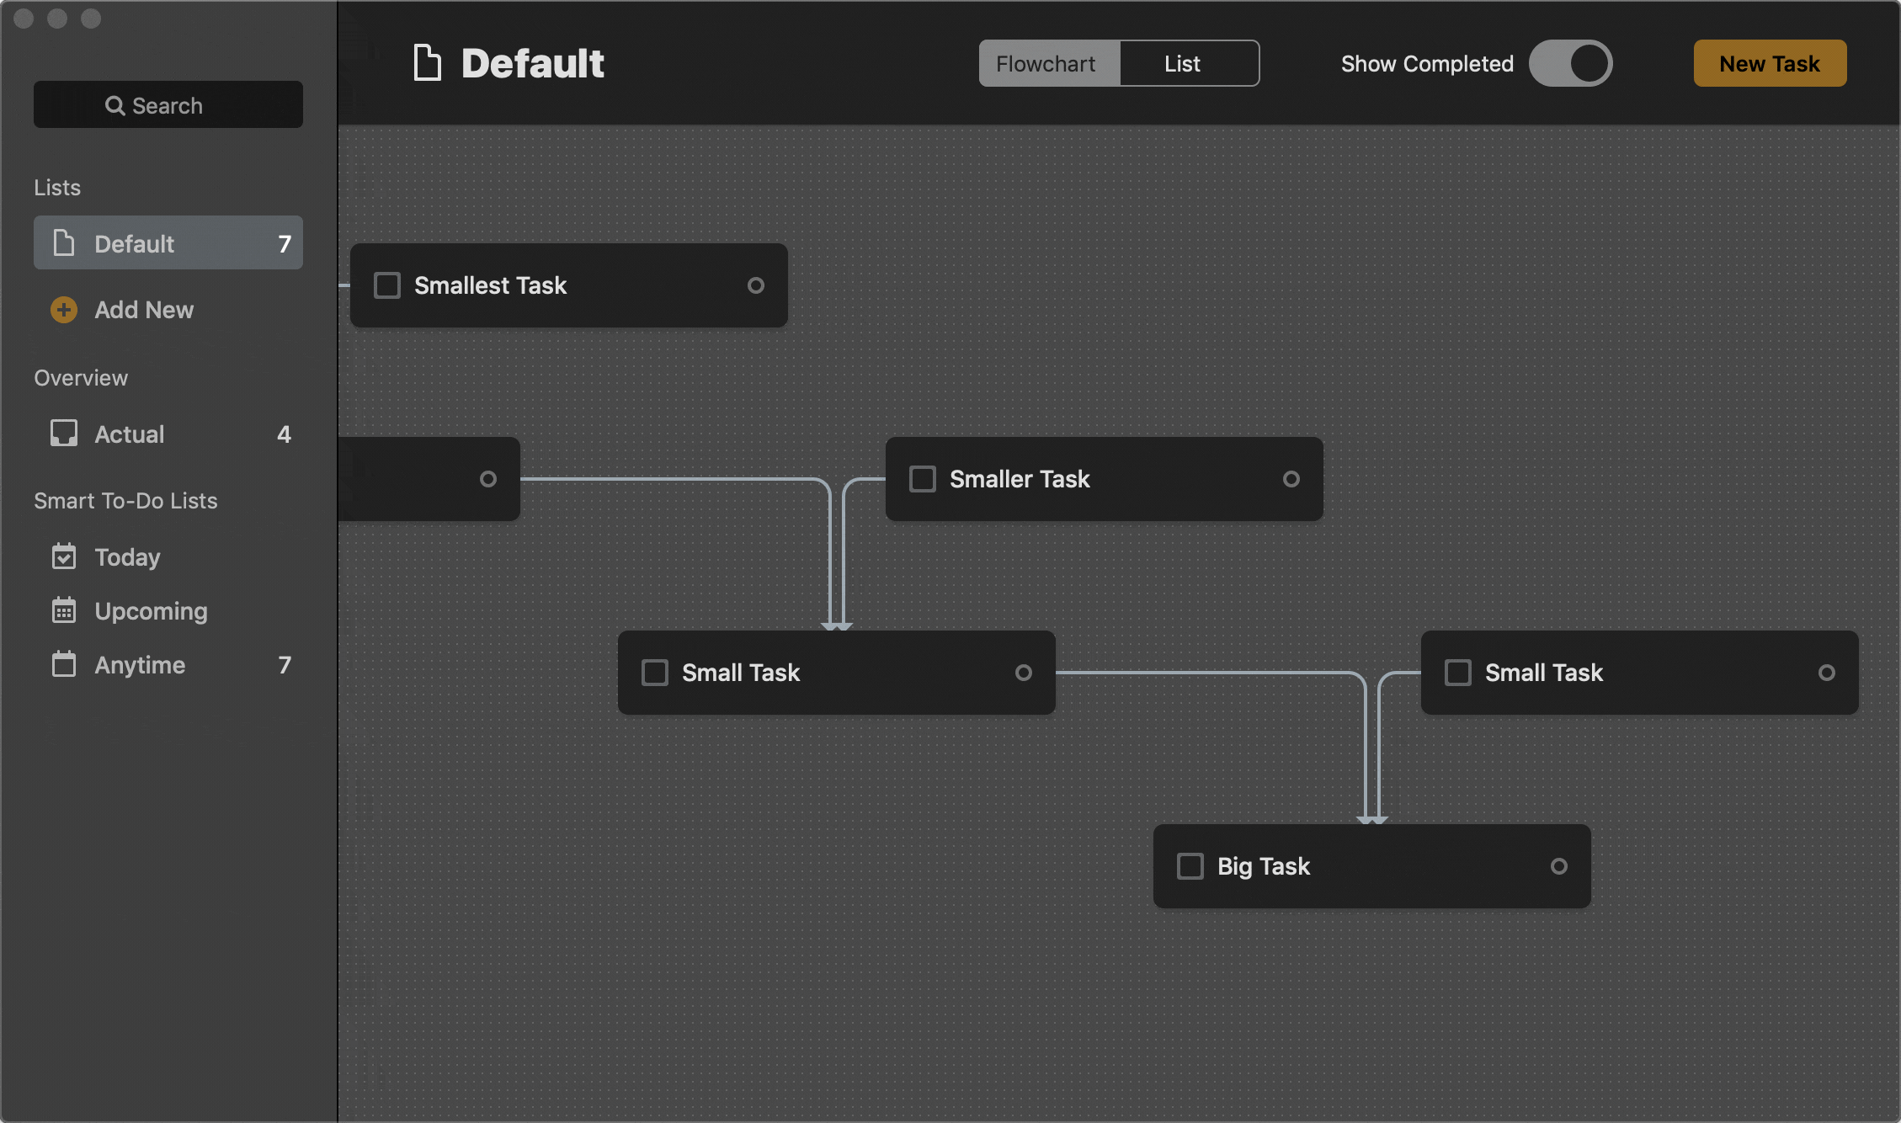The height and width of the screenshot is (1123, 1901).
Task: Click the Small Task left node
Action: [x=839, y=671]
